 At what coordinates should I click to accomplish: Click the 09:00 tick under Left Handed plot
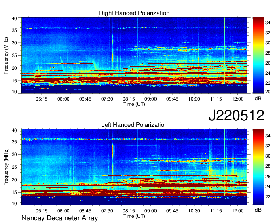[x=150, y=211]
